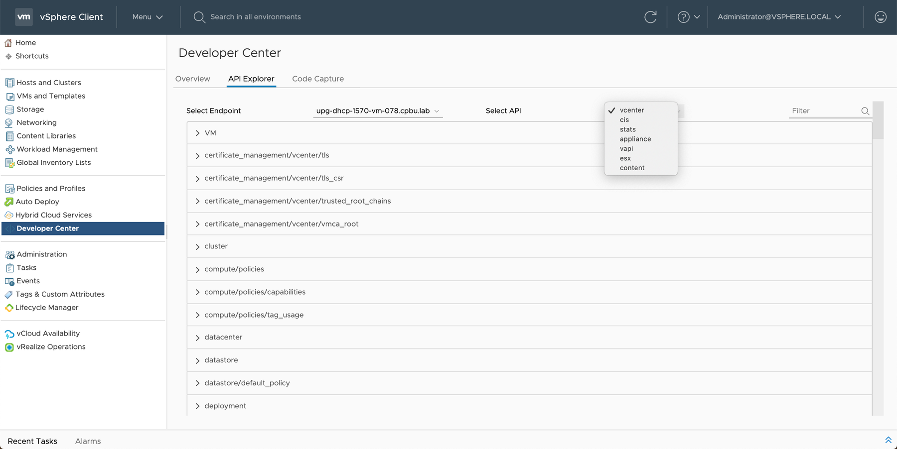Open the Select Endpoint dropdown
This screenshot has width=897, height=449.
[378, 111]
